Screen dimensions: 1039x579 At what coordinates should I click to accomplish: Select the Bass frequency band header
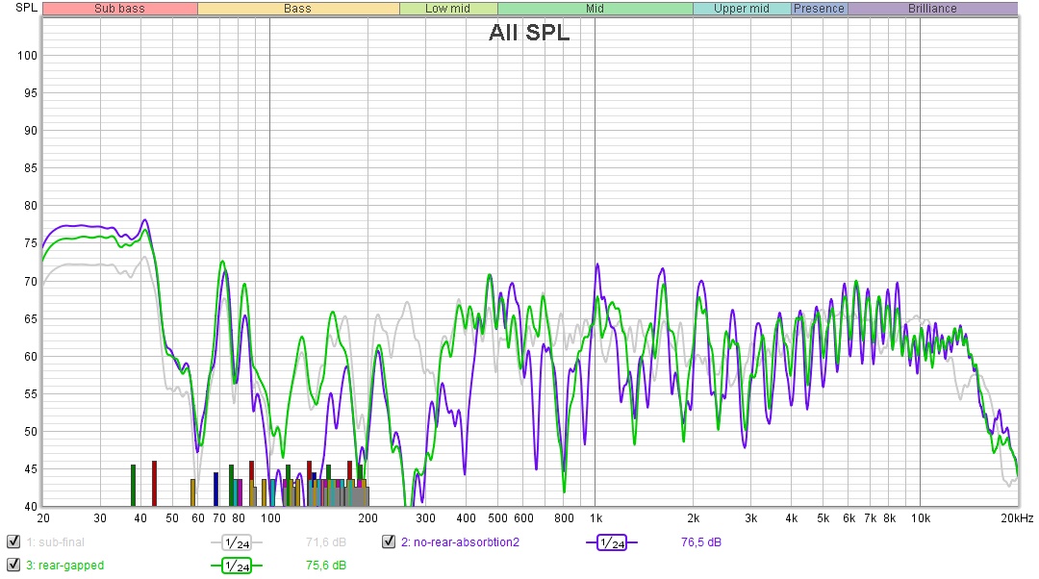[297, 9]
